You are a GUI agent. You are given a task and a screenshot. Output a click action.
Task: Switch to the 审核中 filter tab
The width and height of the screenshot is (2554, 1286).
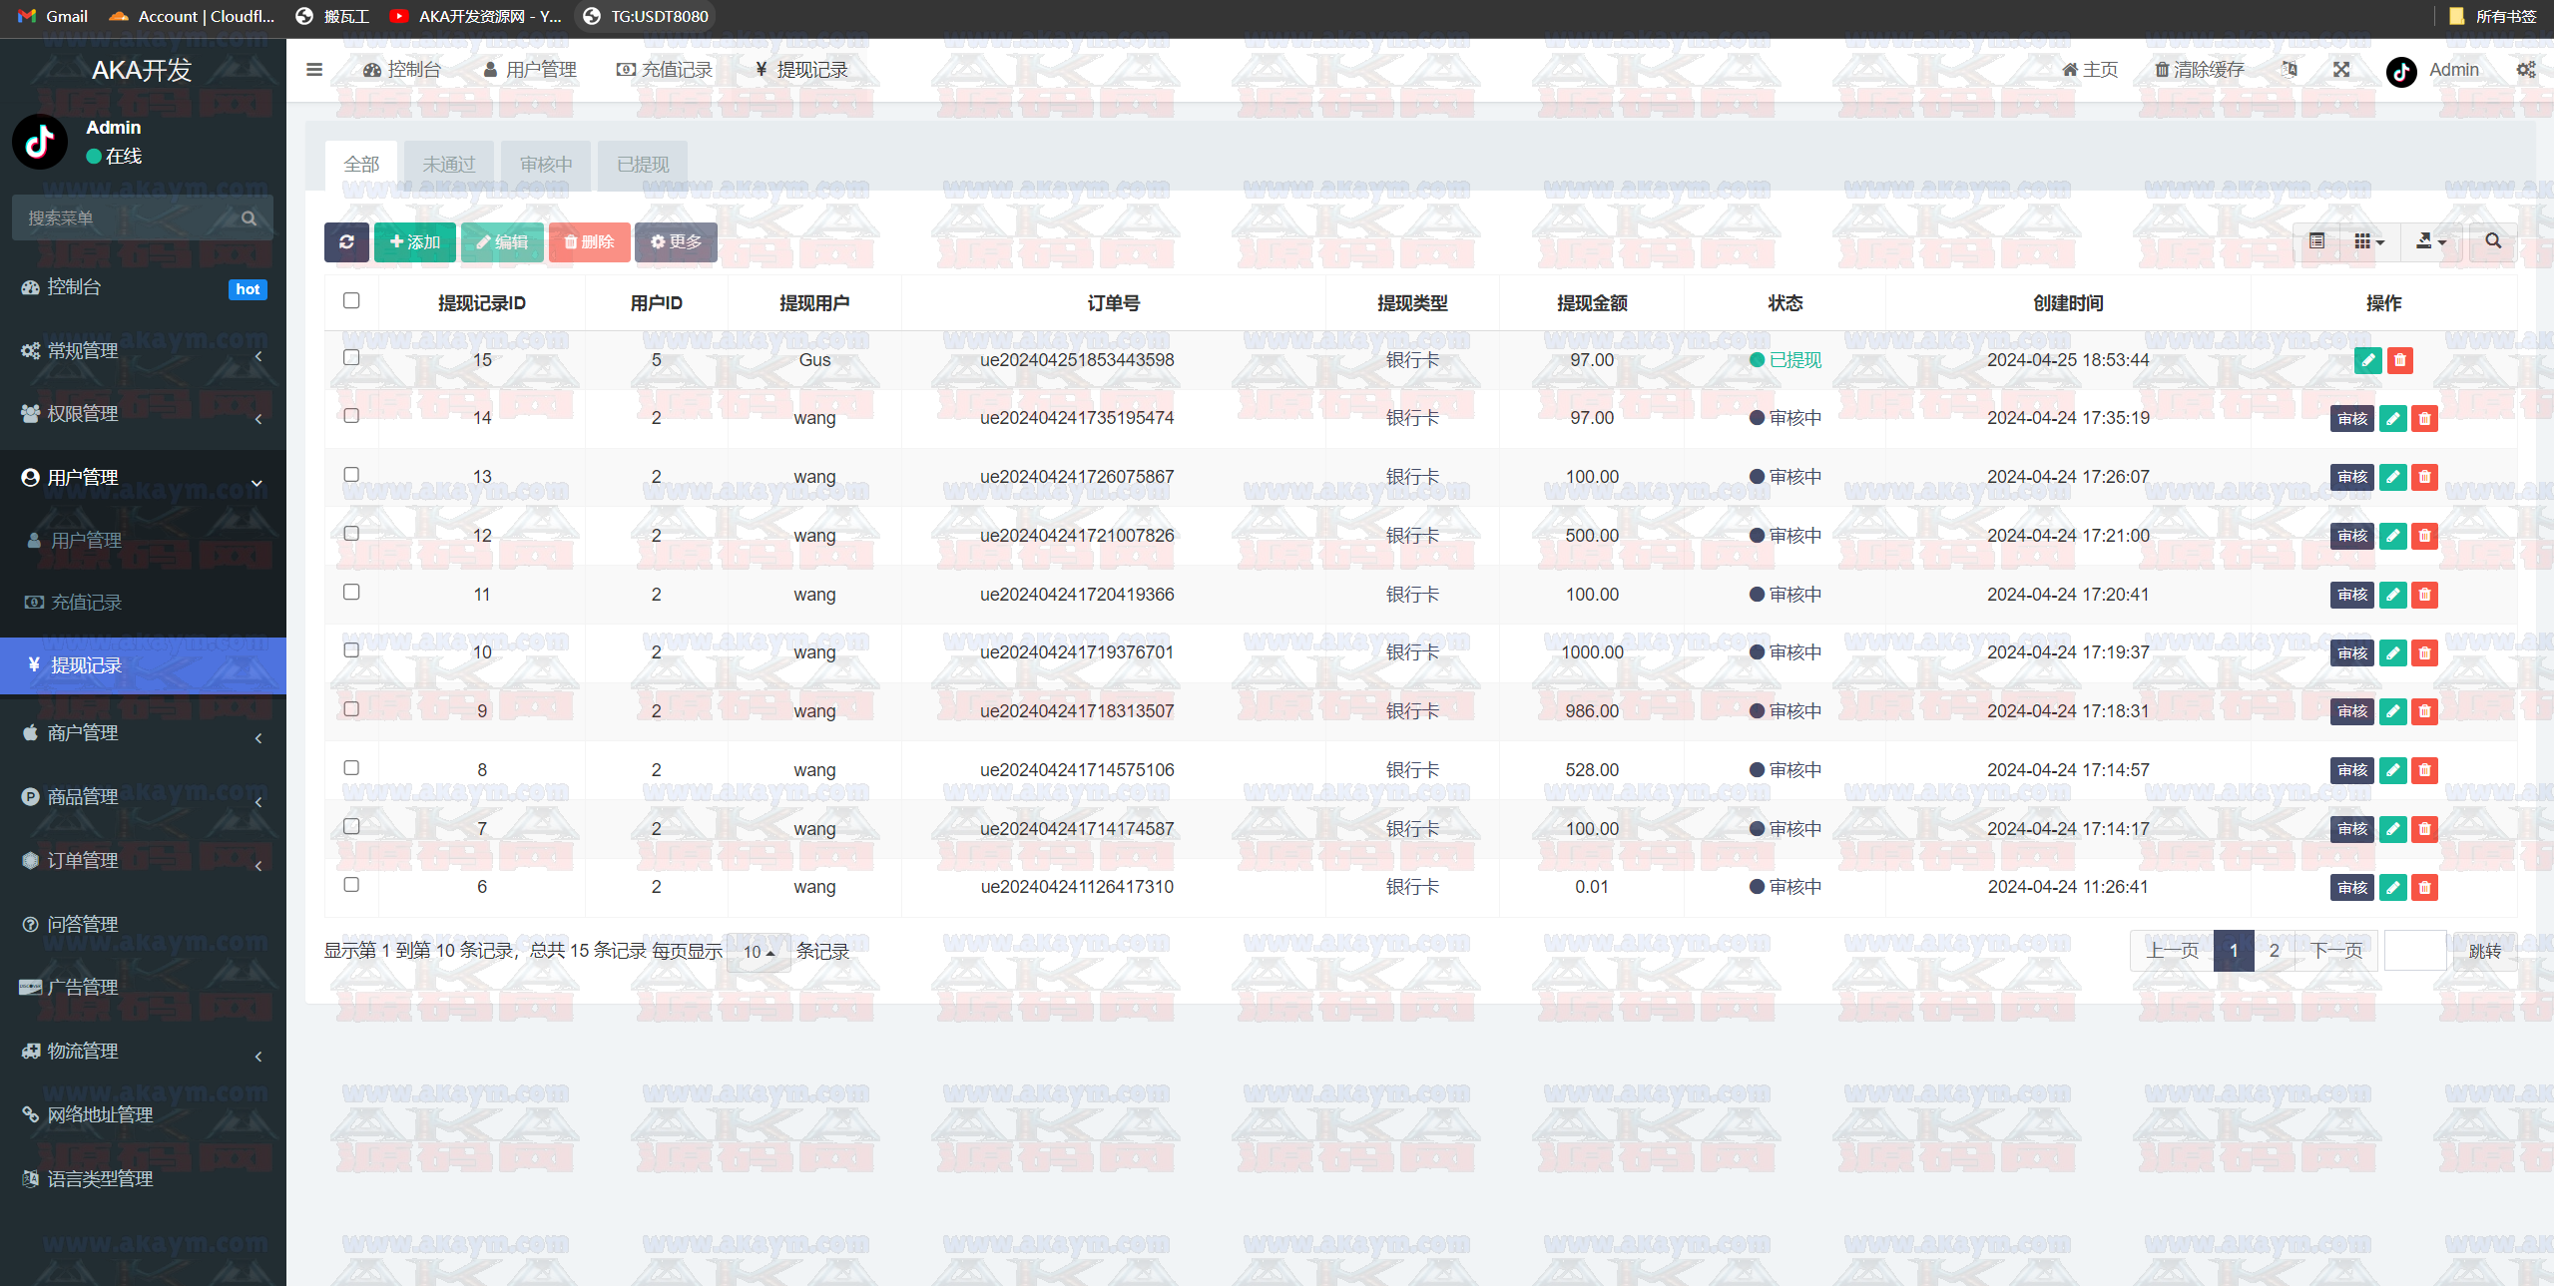[546, 165]
